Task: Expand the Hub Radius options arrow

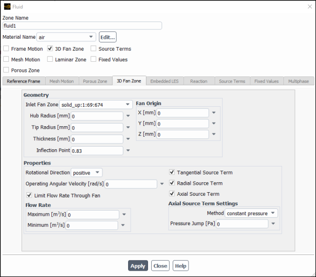Action: coord(128,116)
